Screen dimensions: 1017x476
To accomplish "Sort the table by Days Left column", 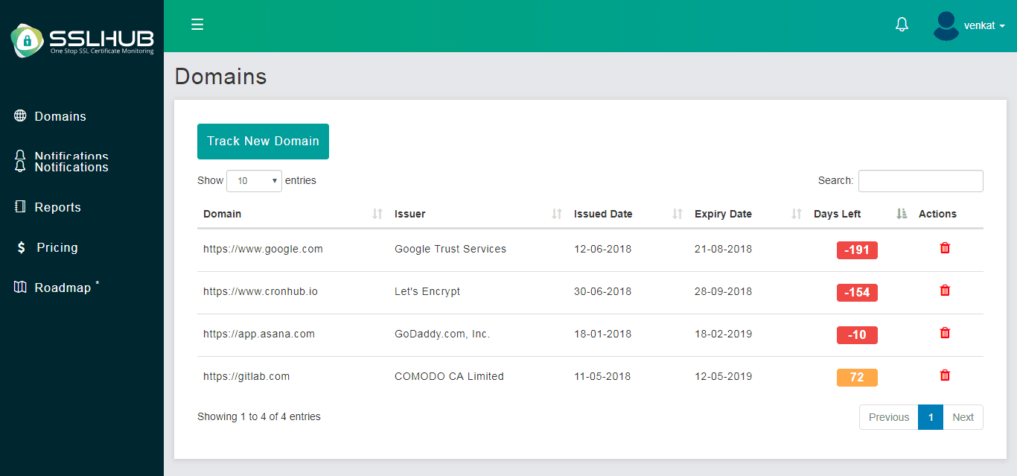I will click(x=860, y=214).
